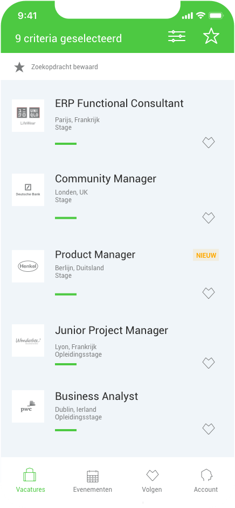Favorite the ERP Functional Consultant job heart
This screenshot has width=235, height=508.
coord(209,143)
